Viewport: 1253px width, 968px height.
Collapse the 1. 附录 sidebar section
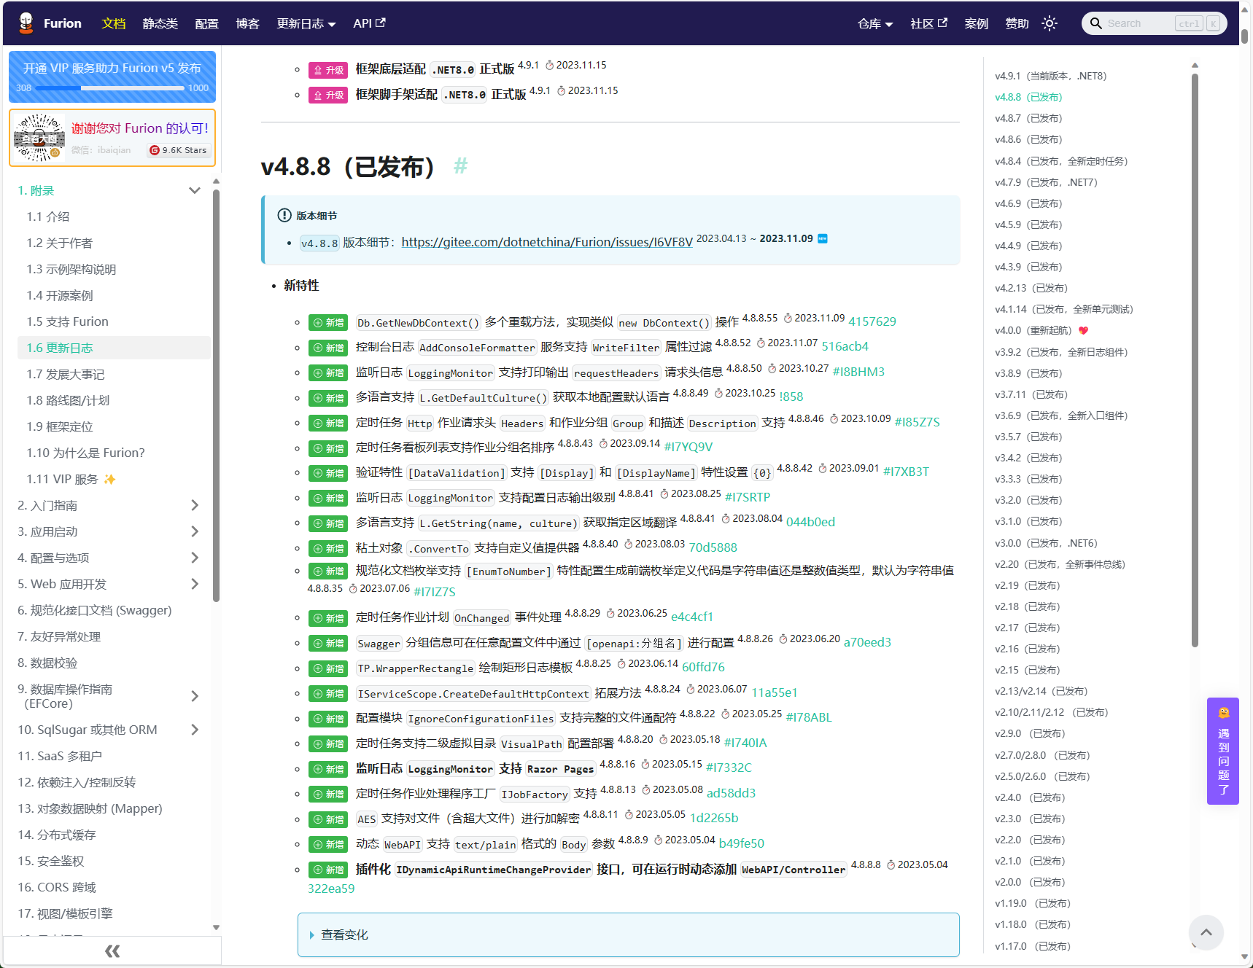point(195,190)
